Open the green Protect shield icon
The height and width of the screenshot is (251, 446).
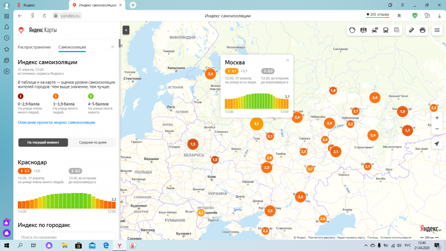pos(415,16)
